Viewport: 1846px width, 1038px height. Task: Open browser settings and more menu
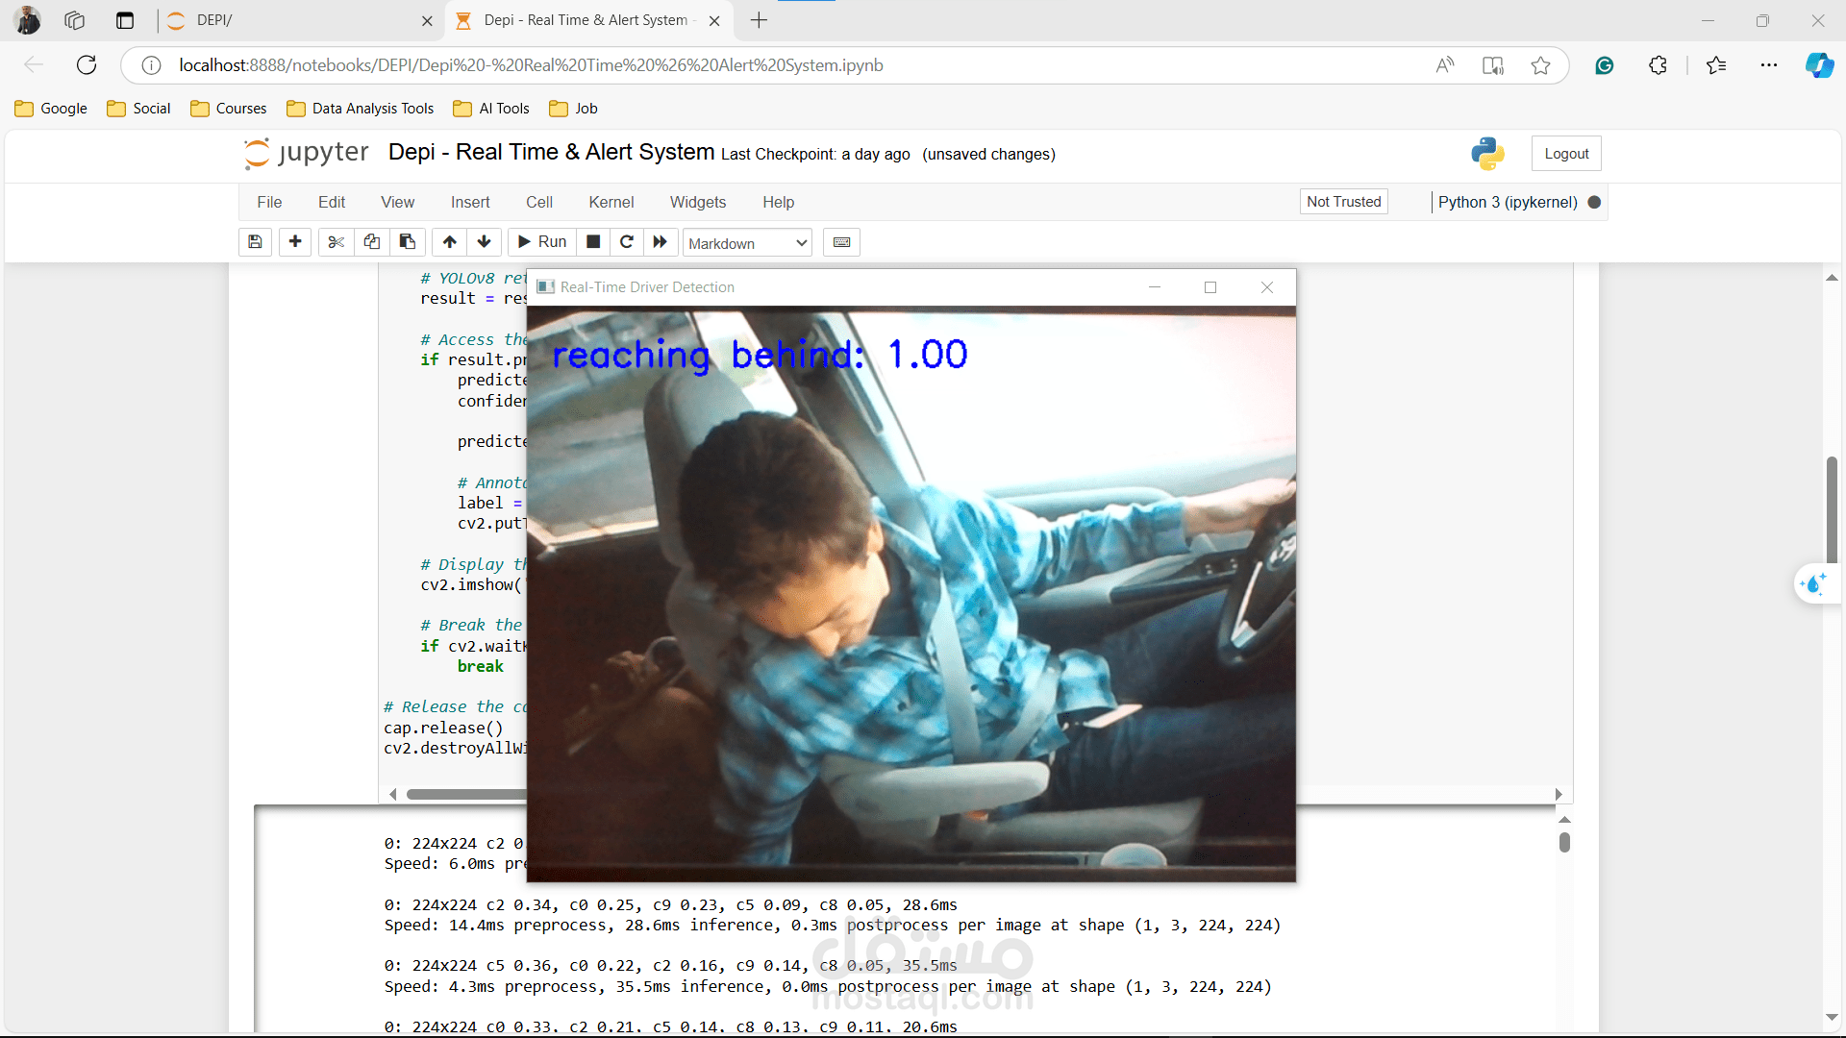point(1769,65)
